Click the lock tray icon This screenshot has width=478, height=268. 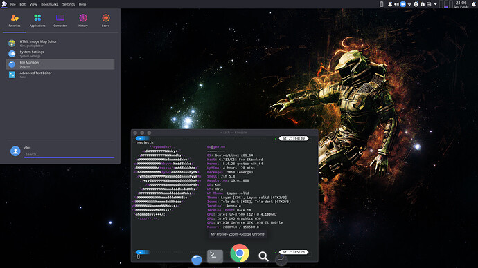pos(422,4)
